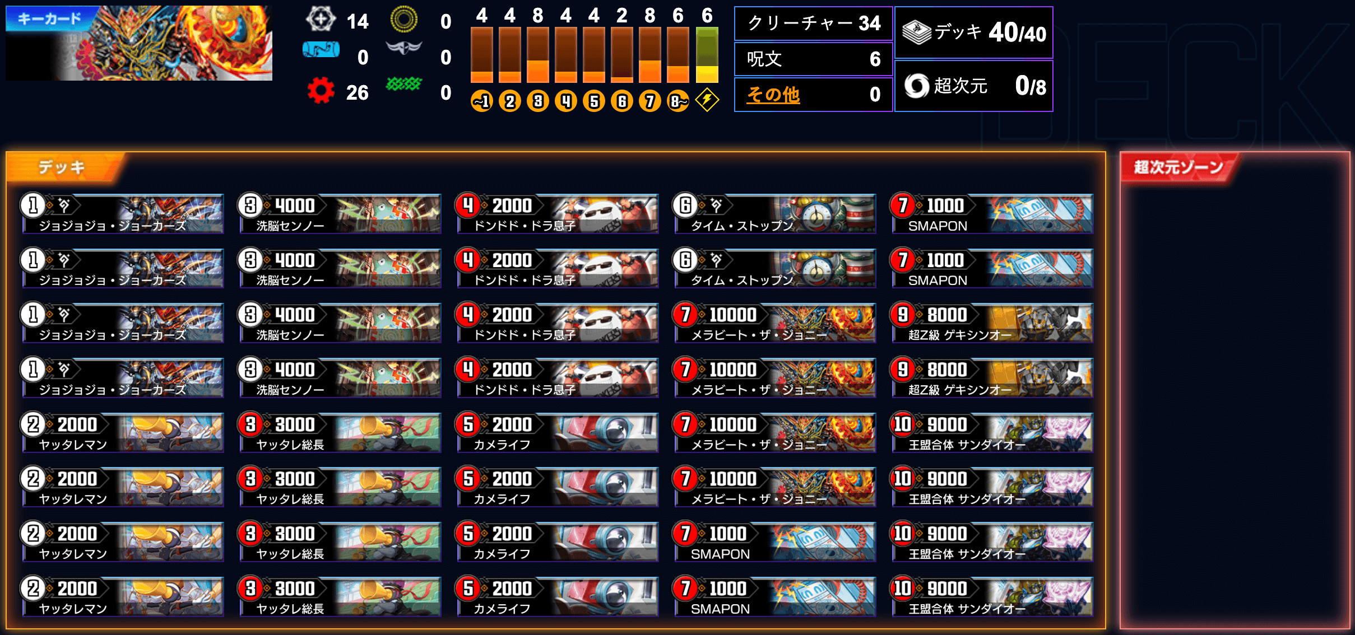Click the cost 3 circle marker
The height and width of the screenshot is (635, 1355).
click(538, 101)
